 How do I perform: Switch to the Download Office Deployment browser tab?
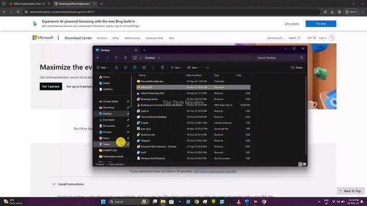75,4
